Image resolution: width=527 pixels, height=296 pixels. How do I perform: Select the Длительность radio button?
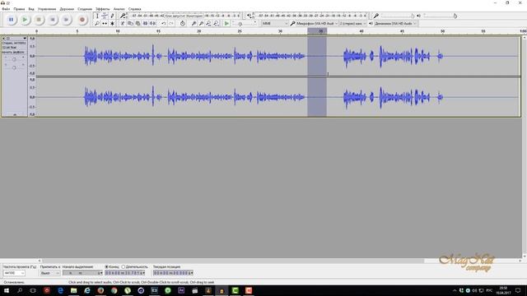coord(124,266)
